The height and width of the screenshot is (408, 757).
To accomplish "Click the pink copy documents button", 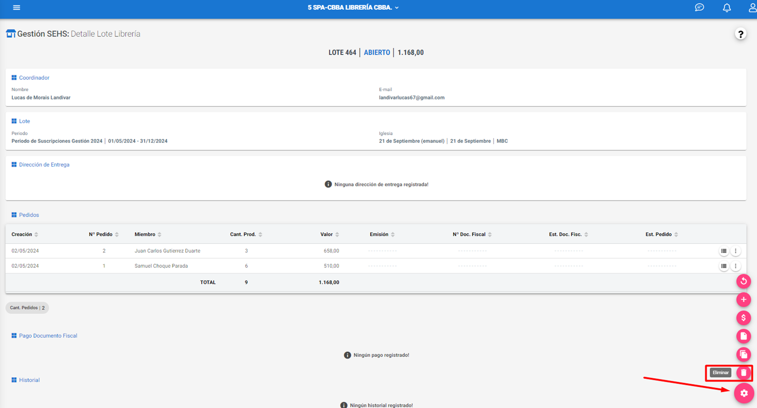I will pos(743,355).
